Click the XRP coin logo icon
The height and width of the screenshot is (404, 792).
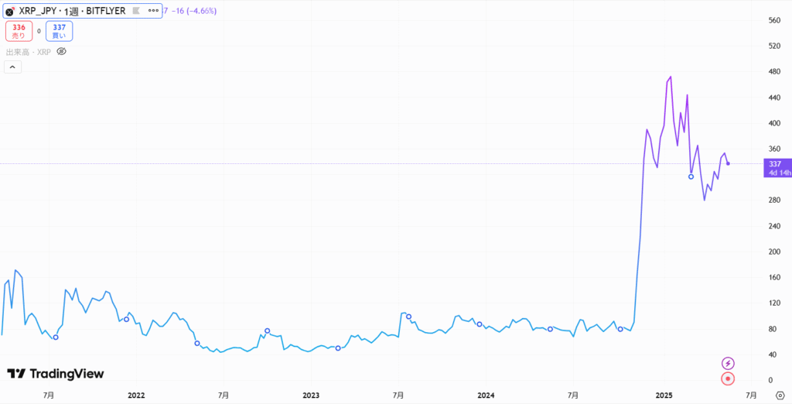click(x=9, y=11)
